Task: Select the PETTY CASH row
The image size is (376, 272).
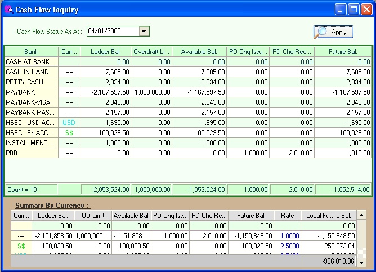Action: click(x=188, y=82)
